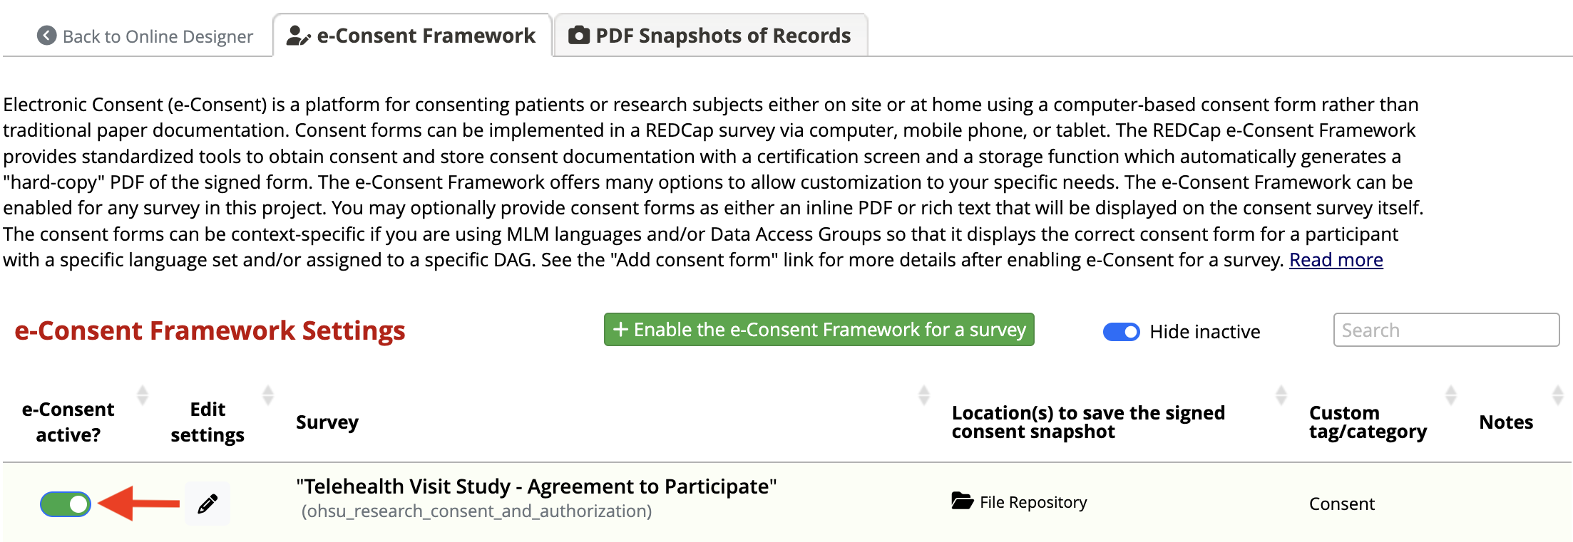Image resolution: width=1573 pixels, height=542 pixels.
Task: Focus the Search input field
Action: coord(1446,330)
